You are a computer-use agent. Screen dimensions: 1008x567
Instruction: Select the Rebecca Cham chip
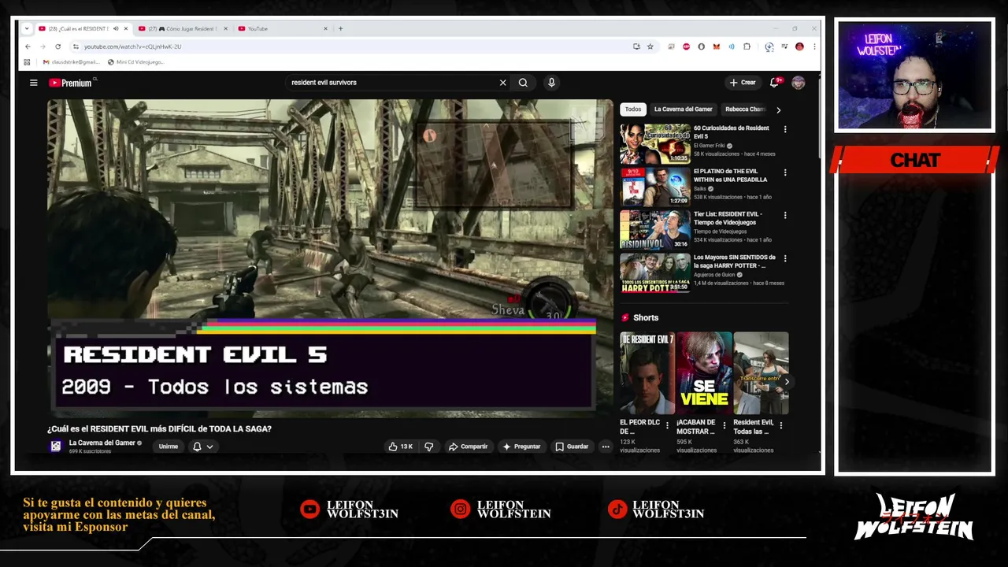744,109
